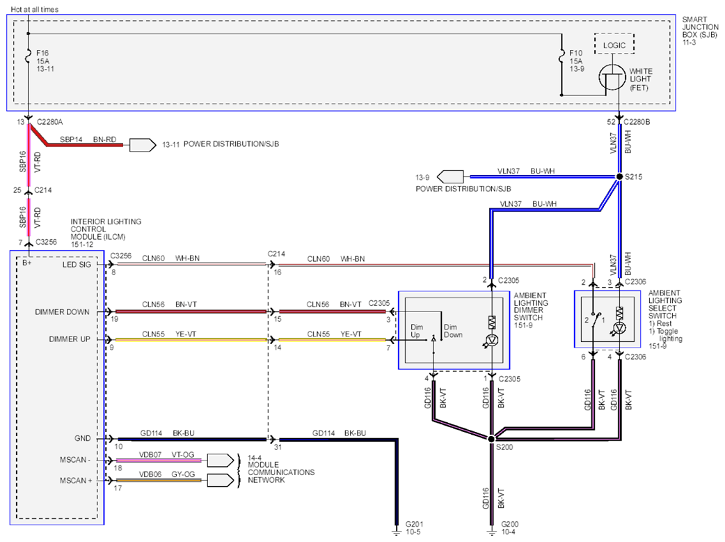Click the Ambient Lighting Dimmer Switch label
The width and height of the screenshot is (725, 542).
[x=531, y=310]
